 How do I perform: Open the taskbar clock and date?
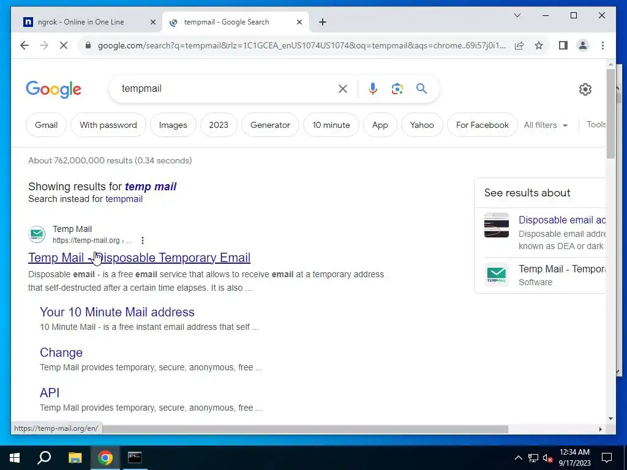574,458
